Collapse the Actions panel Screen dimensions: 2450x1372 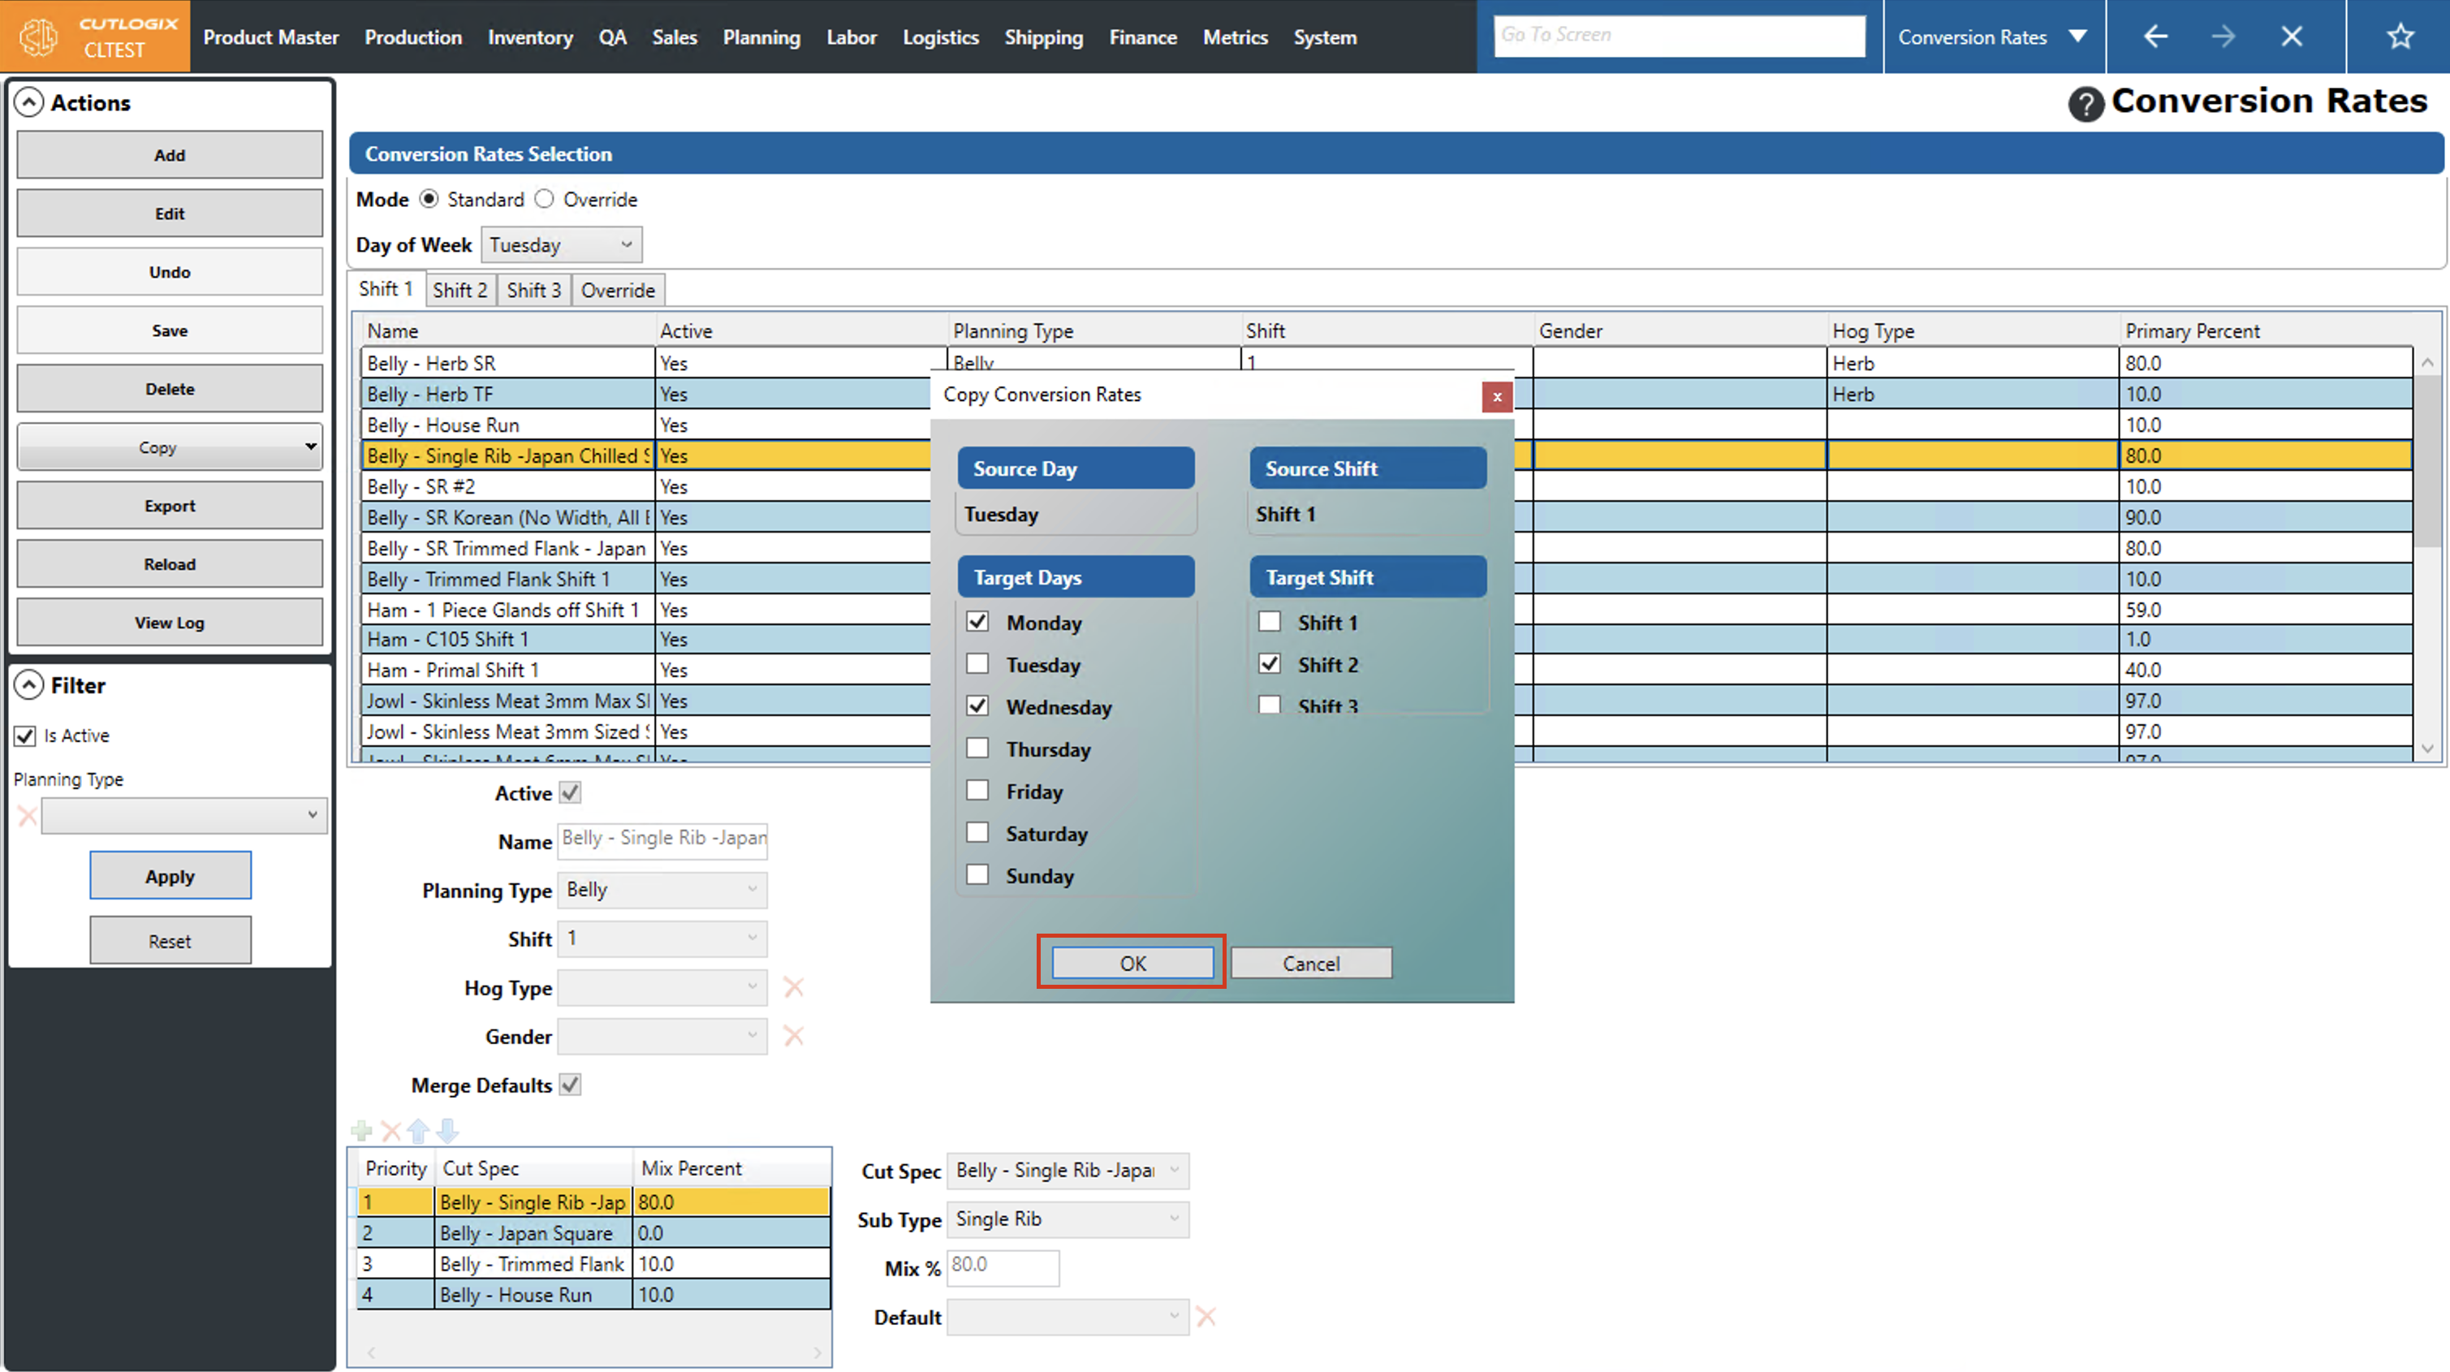[29, 103]
